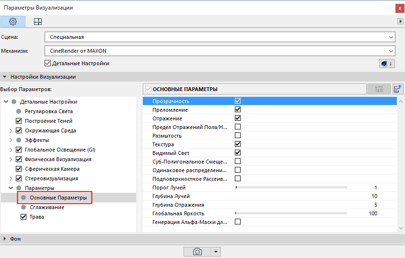Expand the Стереовизуализация node

pos(11,178)
